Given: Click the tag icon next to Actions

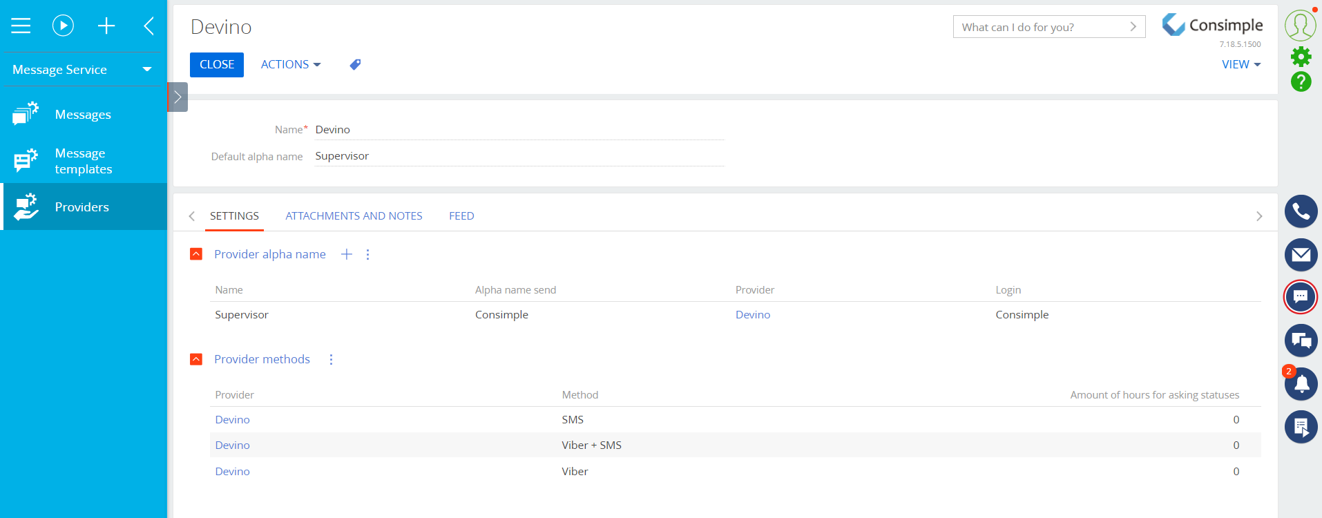Looking at the screenshot, I should 355,64.
